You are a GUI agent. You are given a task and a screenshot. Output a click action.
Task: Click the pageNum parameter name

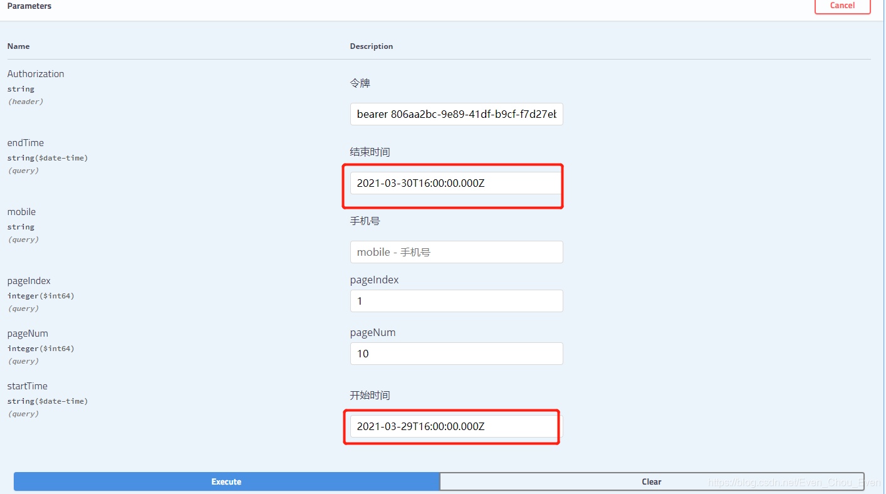point(28,334)
